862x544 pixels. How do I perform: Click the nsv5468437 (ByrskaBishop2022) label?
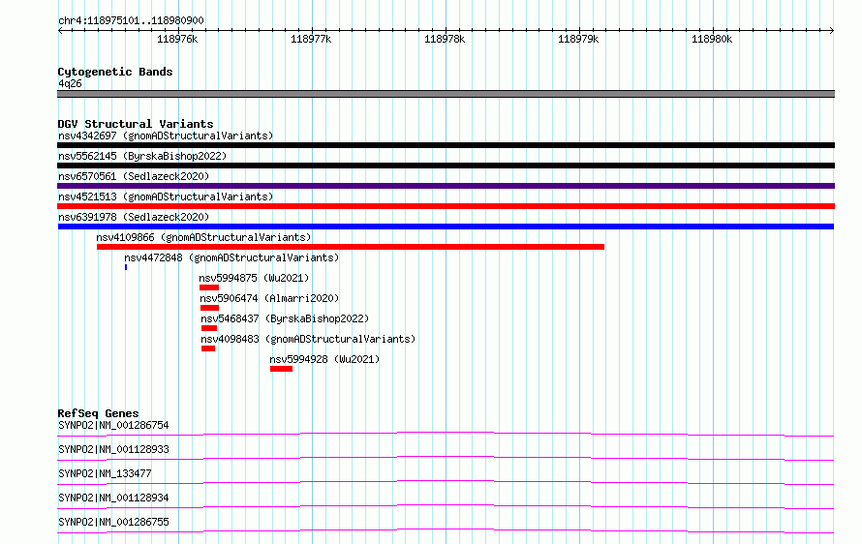pyautogui.click(x=285, y=318)
